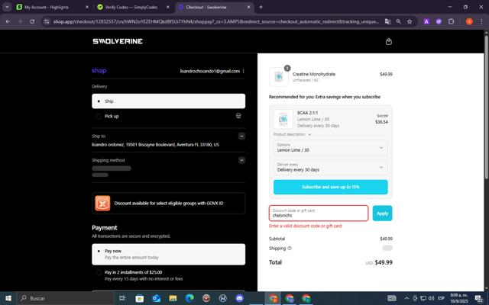Screen dimensions: 489x305
Task: Open the purple A extension icon
Action: point(426,21)
